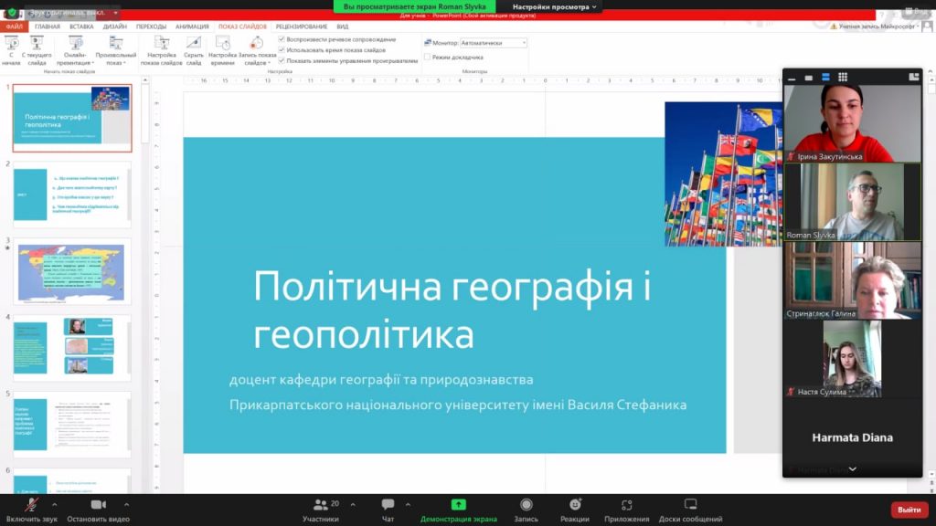Enable Режим докладчика checkbox

428,57
